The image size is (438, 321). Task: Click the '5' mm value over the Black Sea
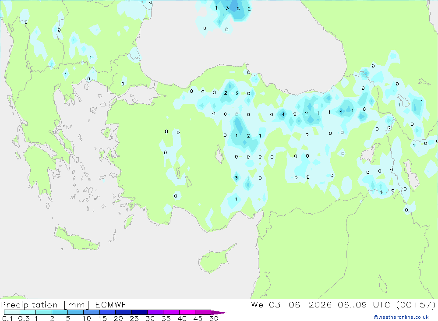click(x=238, y=8)
